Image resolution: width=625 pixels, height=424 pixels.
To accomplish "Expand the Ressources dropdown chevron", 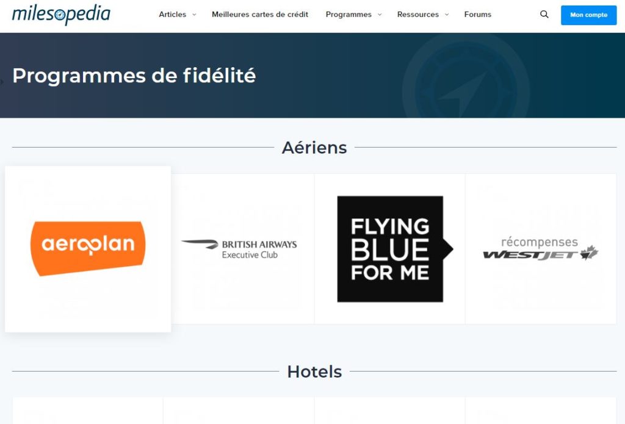I will tap(447, 15).
